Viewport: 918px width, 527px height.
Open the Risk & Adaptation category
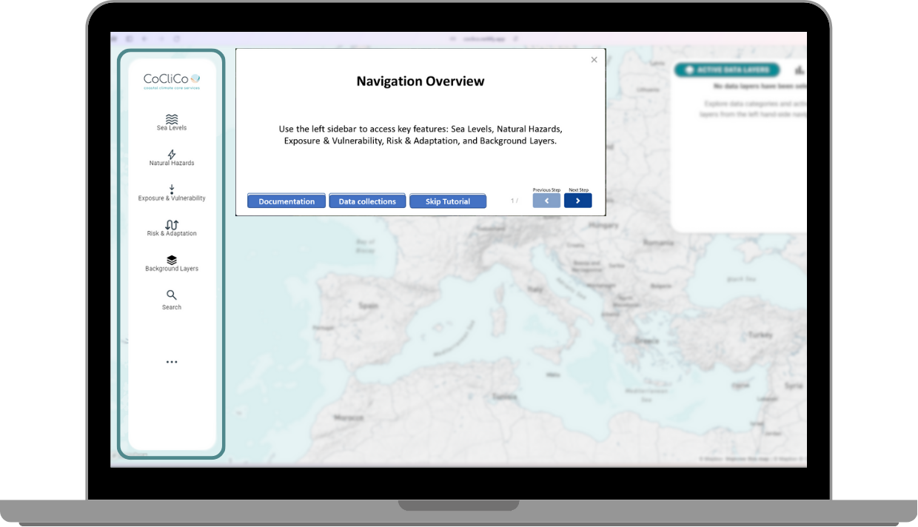pos(172,228)
